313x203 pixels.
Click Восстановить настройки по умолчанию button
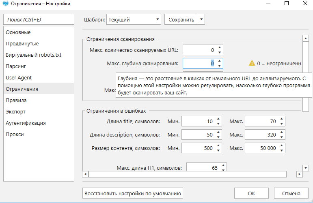pyautogui.click(x=132, y=193)
